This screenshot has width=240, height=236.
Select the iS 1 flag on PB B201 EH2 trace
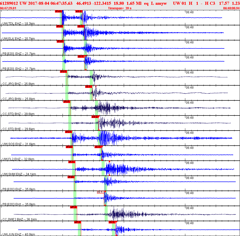(x=81, y=56)
